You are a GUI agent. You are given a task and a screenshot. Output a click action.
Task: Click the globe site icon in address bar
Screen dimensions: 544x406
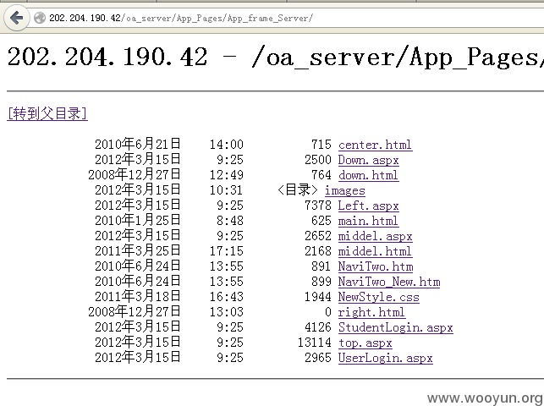(40, 18)
